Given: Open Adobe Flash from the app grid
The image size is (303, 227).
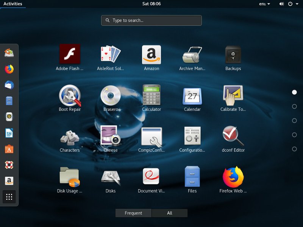Looking at the screenshot, I should coord(70,58).
